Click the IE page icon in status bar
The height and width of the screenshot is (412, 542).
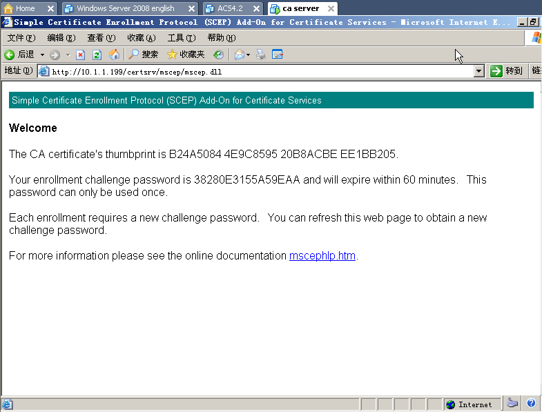tap(8, 404)
